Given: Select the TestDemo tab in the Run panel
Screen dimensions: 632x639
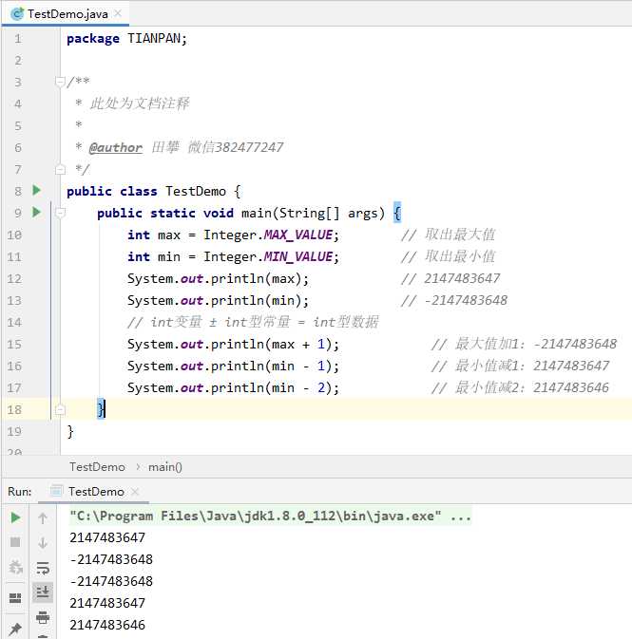Looking at the screenshot, I should (96, 492).
